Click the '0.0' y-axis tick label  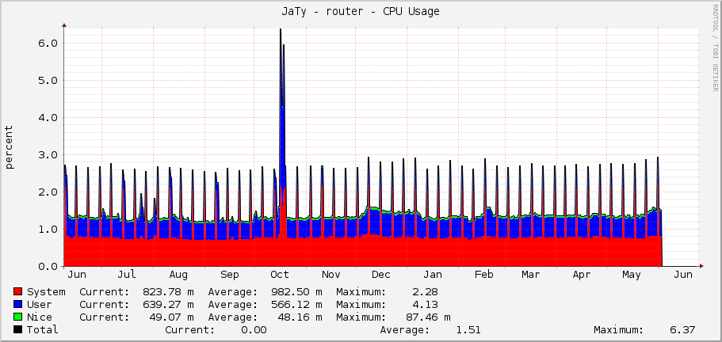(x=47, y=267)
